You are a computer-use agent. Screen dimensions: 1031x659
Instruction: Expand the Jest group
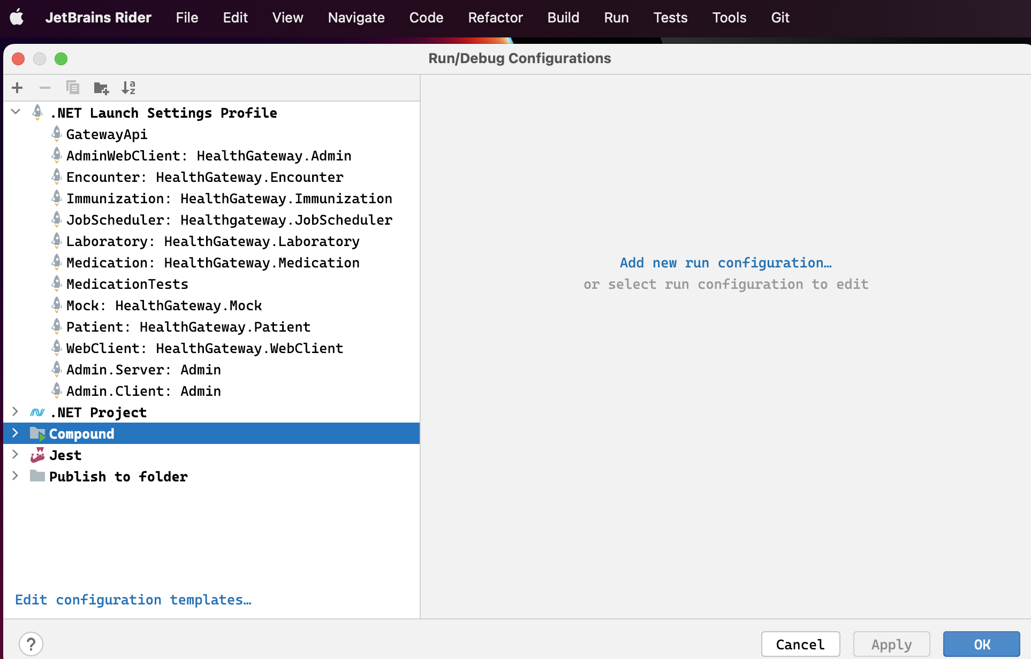click(16, 454)
